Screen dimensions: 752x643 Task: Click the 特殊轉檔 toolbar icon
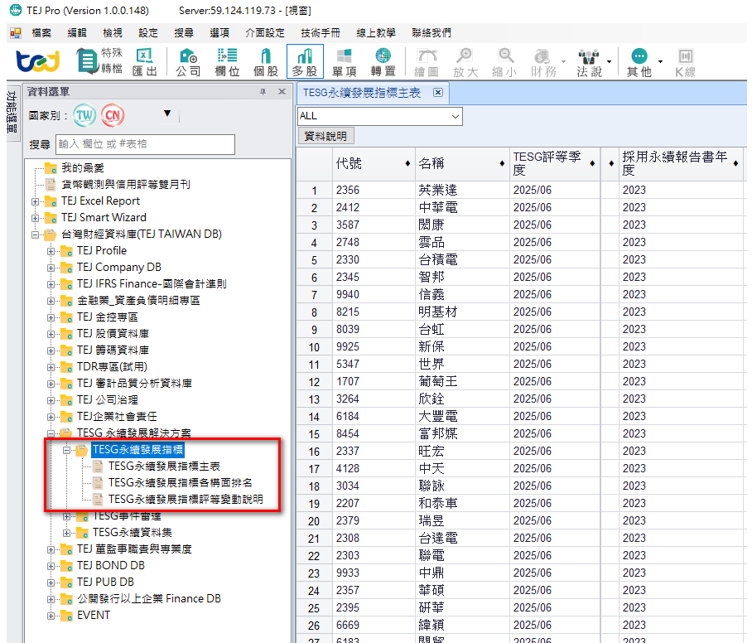tap(99, 61)
